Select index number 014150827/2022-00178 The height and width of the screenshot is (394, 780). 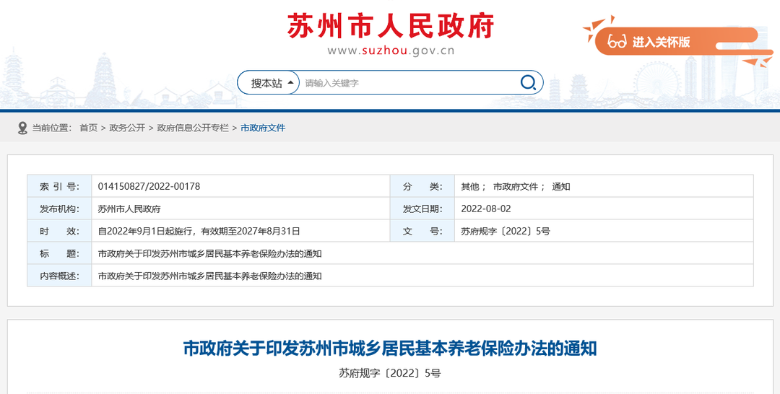(x=149, y=186)
